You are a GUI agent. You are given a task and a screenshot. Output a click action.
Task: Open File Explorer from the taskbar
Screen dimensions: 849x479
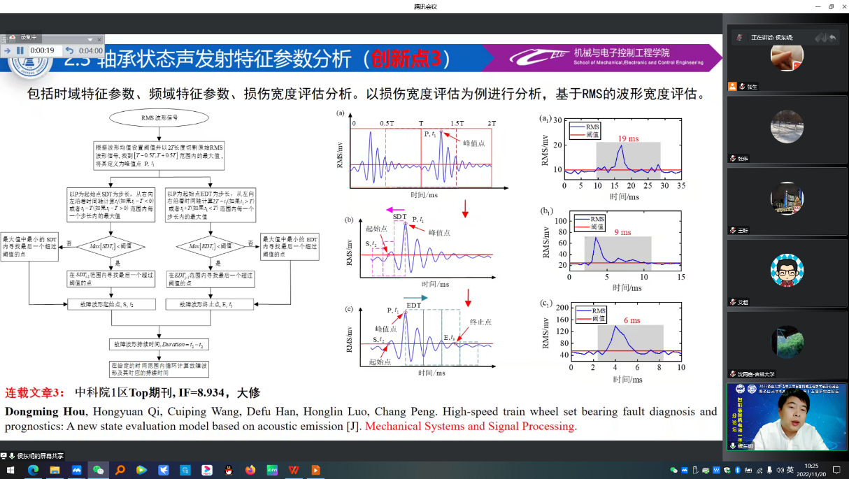point(55,471)
